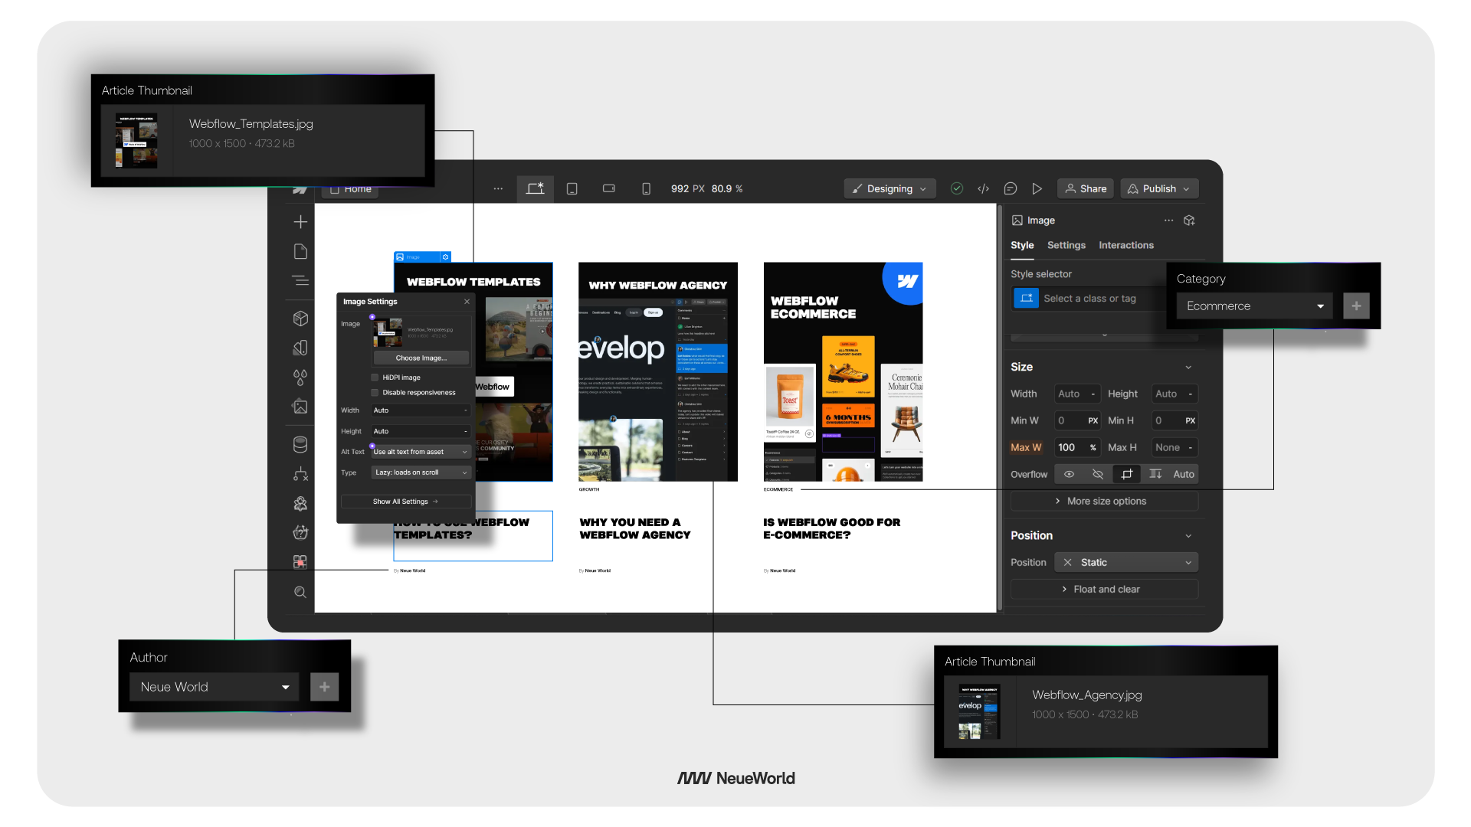This screenshot has height=827, width=1471.
Task: Collapse the Position section chevron
Action: (1188, 535)
